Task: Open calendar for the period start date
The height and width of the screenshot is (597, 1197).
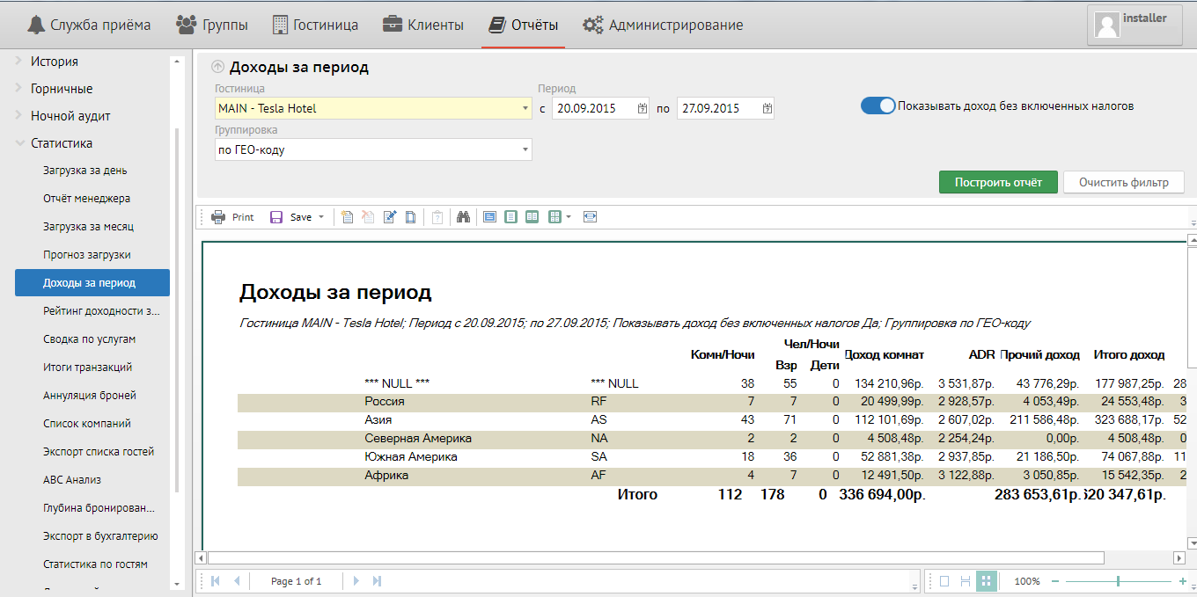Action: pos(642,108)
